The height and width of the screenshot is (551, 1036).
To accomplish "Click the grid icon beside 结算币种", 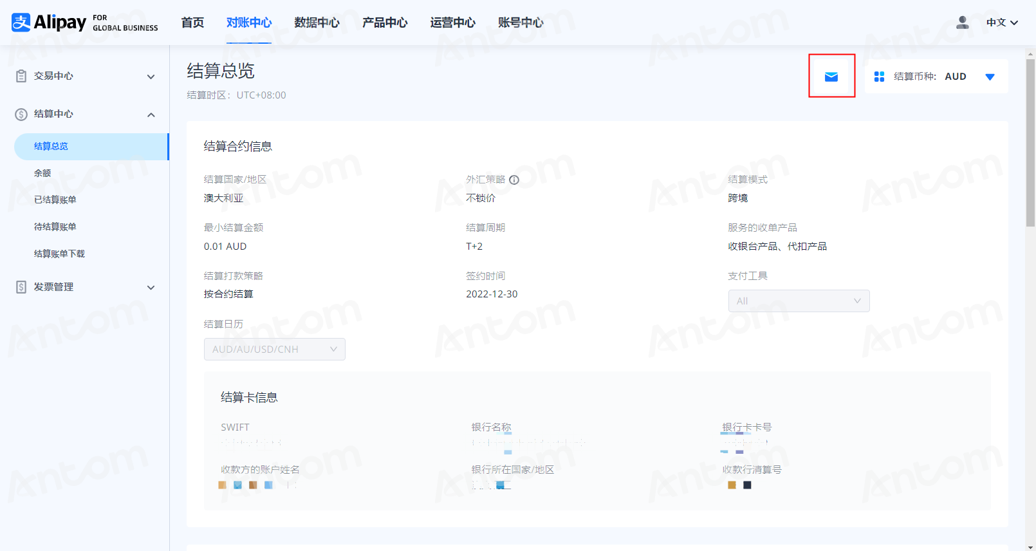I will (879, 77).
